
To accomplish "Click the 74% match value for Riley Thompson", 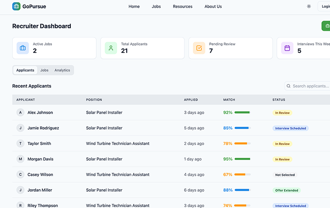I will point(228,205).
